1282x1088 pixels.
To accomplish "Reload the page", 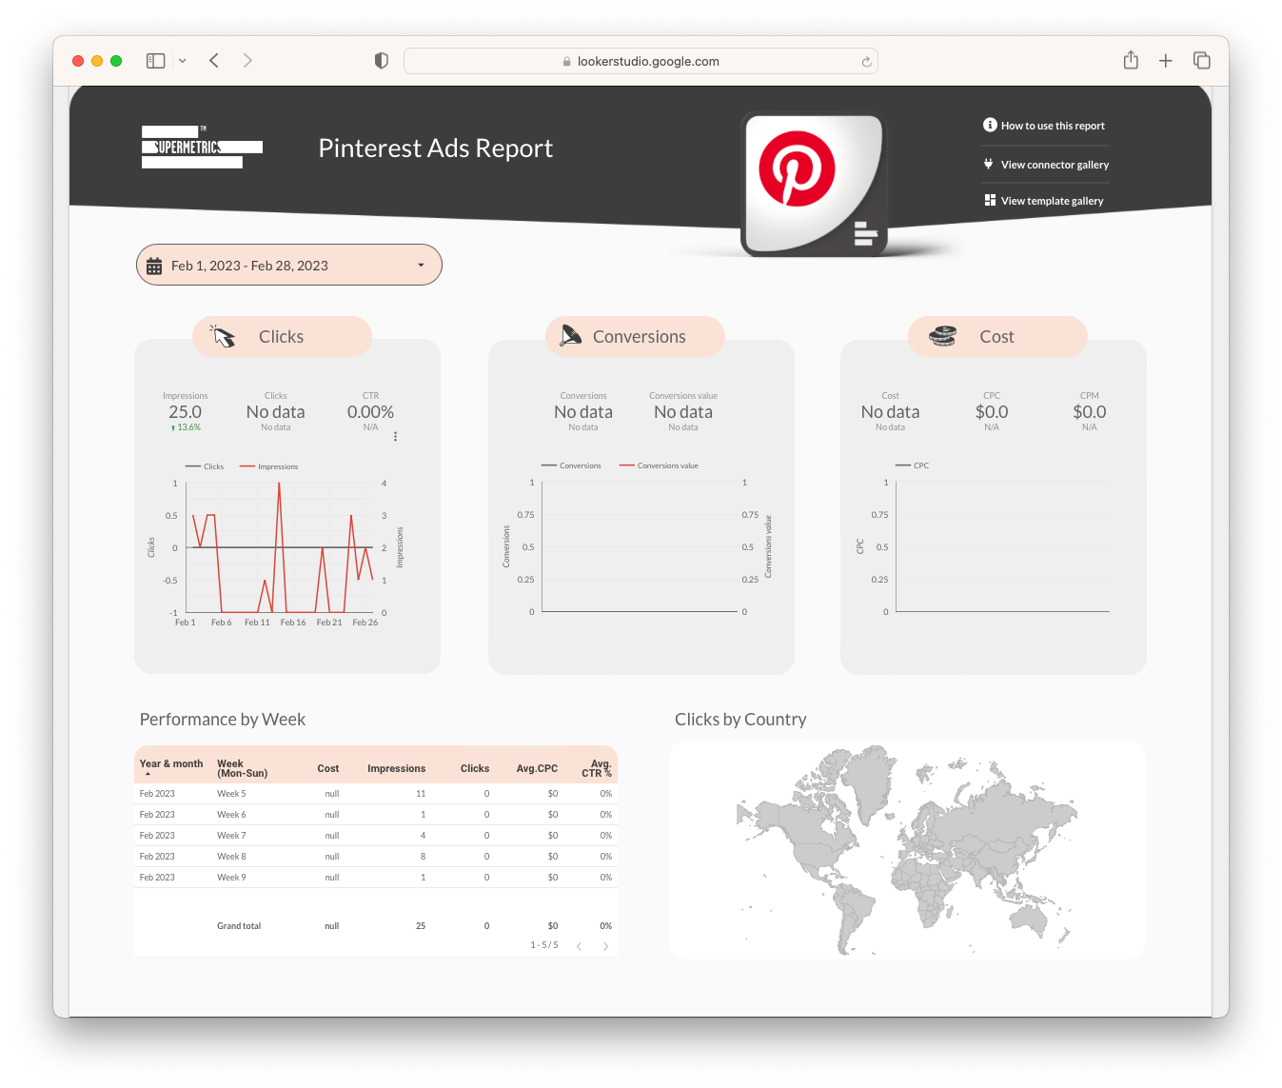I will (x=866, y=62).
